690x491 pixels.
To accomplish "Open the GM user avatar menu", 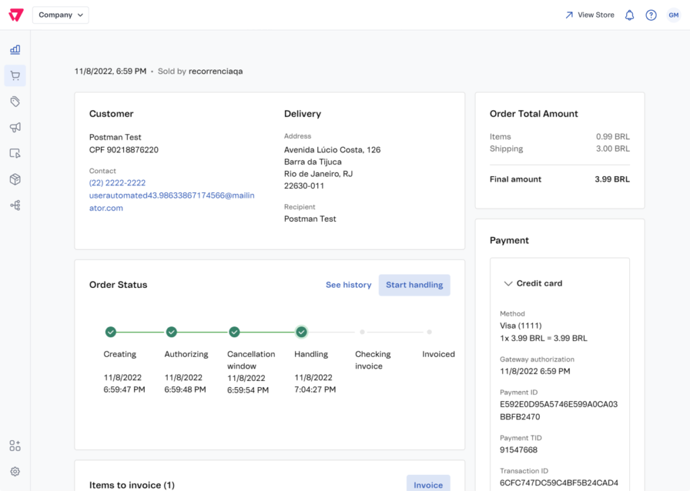I will point(674,15).
